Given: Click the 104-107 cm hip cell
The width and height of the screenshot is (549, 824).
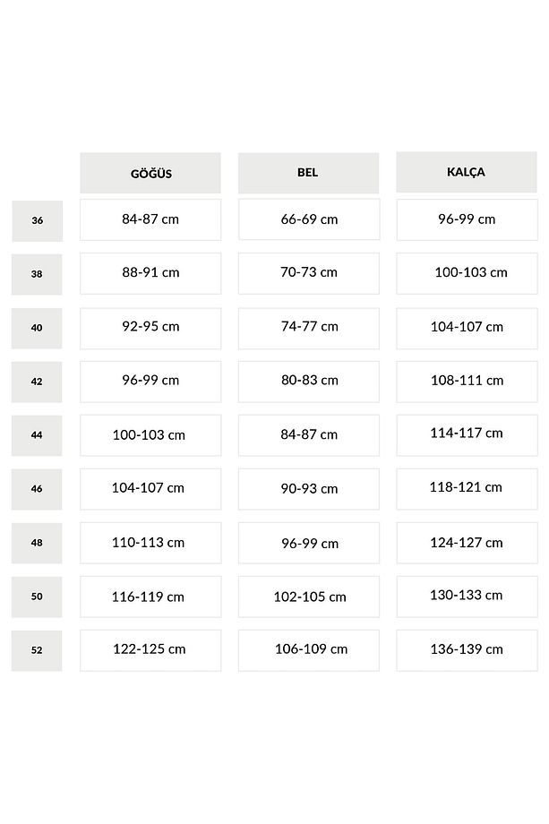Looking at the screenshot, I should pyautogui.click(x=467, y=329).
